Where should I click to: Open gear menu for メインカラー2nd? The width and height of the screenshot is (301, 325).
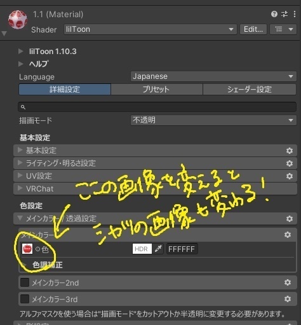click(288, 282)
